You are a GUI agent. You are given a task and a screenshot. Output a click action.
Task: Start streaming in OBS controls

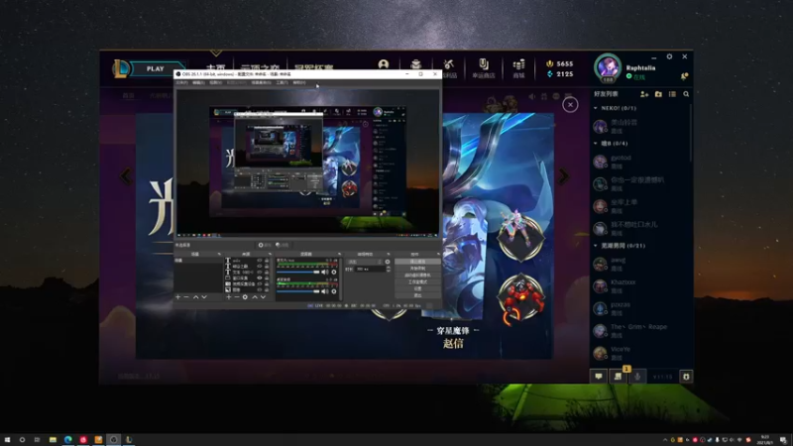417,262
